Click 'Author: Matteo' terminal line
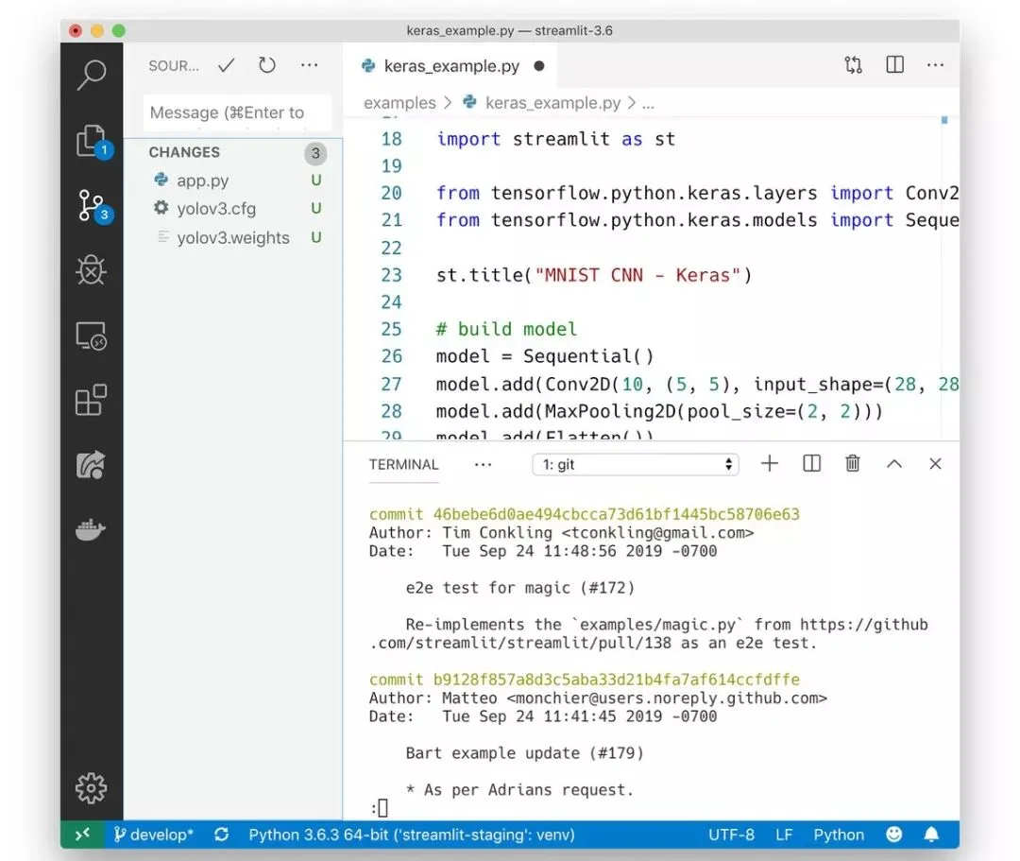The height and width of the screenshot is (861, 1020). (x=598, y=698)
